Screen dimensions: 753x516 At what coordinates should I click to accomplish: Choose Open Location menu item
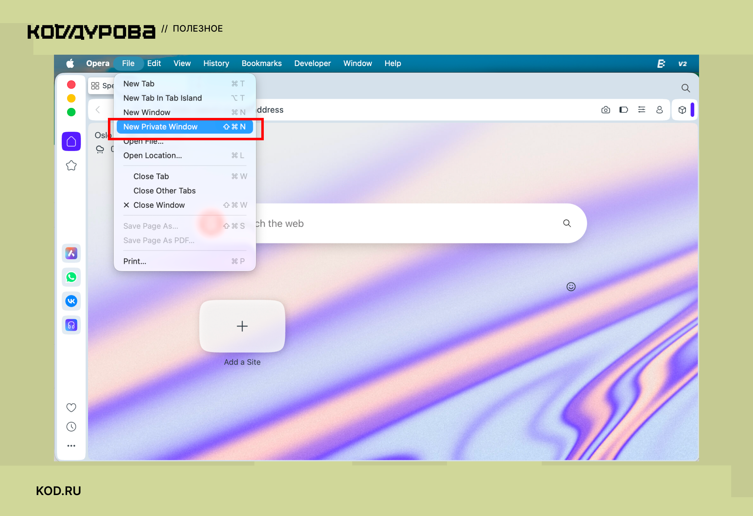pos(185,156)
